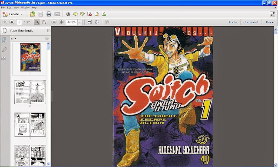Zoom in with plus button

click(x=61, y=22)
